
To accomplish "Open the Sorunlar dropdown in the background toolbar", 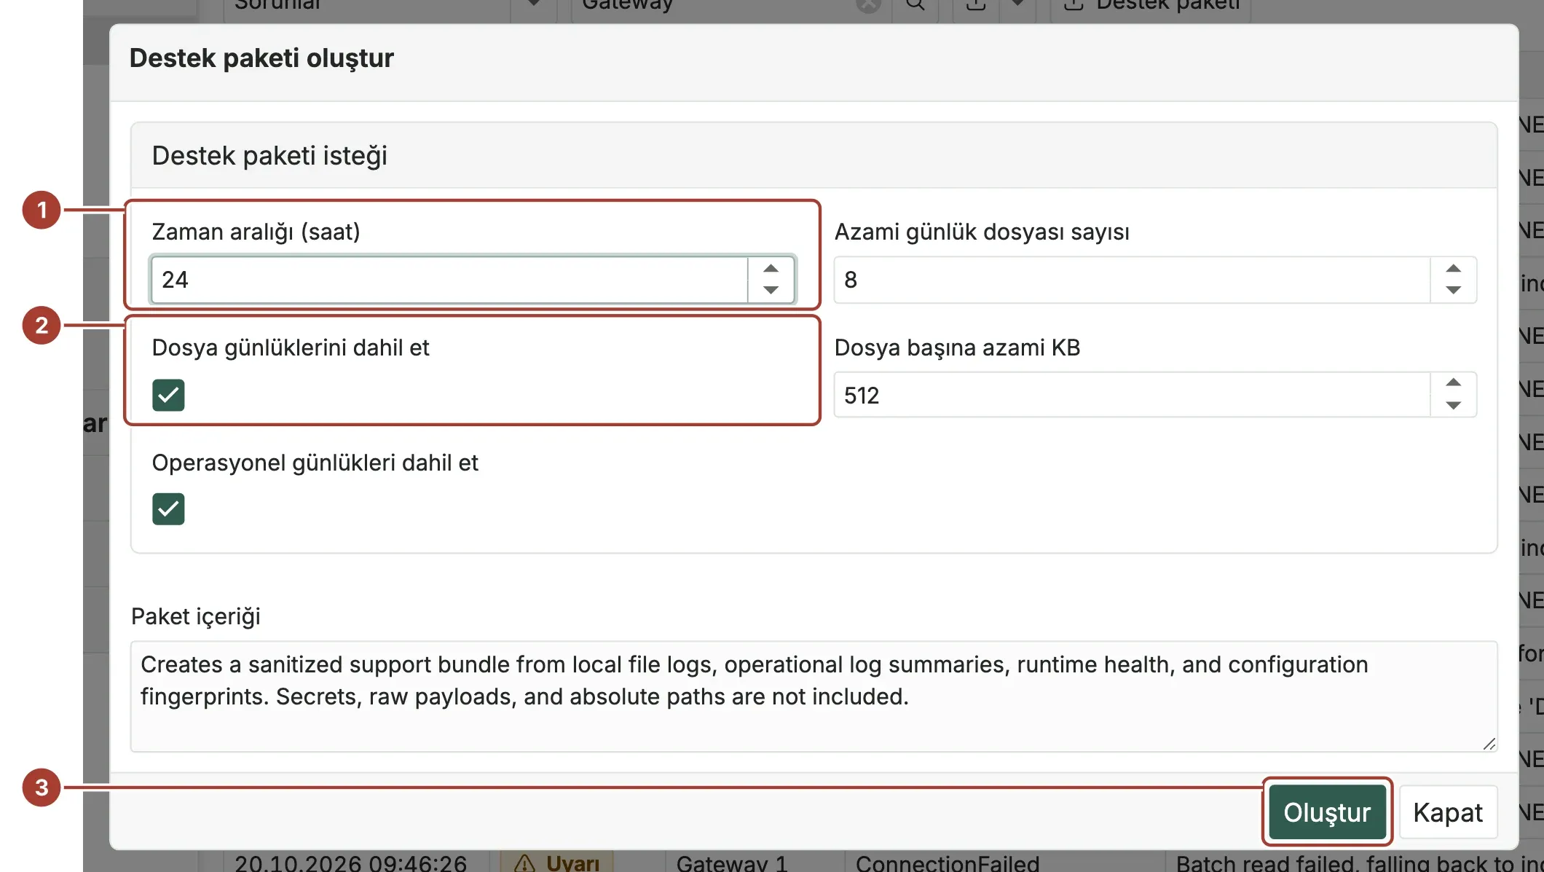I will pos(534,4).
